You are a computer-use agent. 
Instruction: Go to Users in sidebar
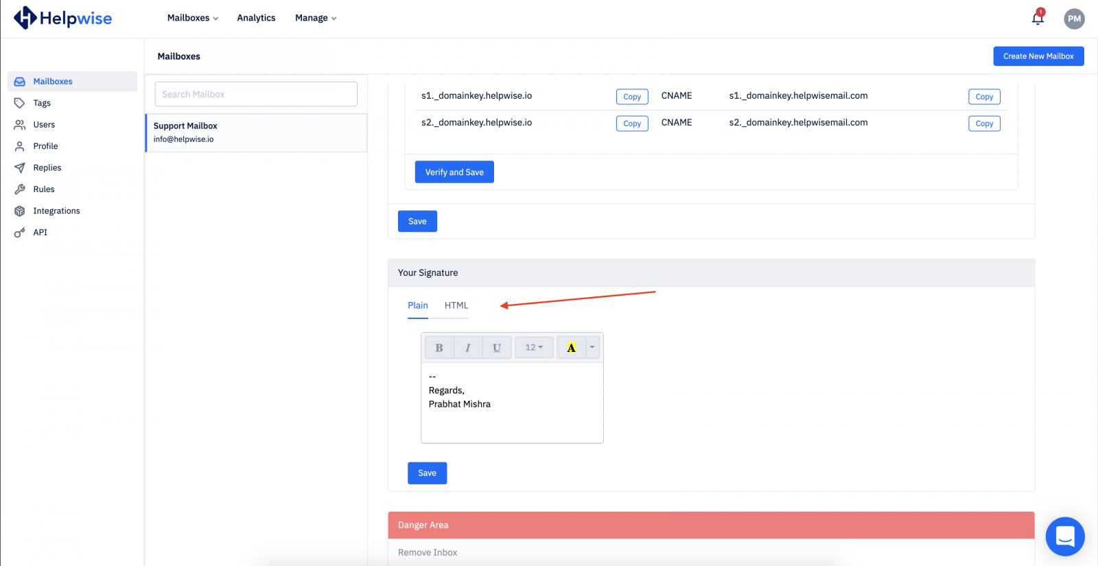[44, 125]
